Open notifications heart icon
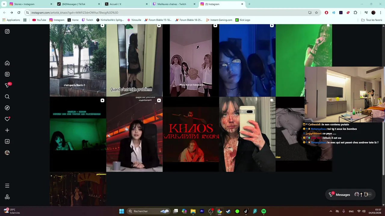 click(x=7, y=119)
